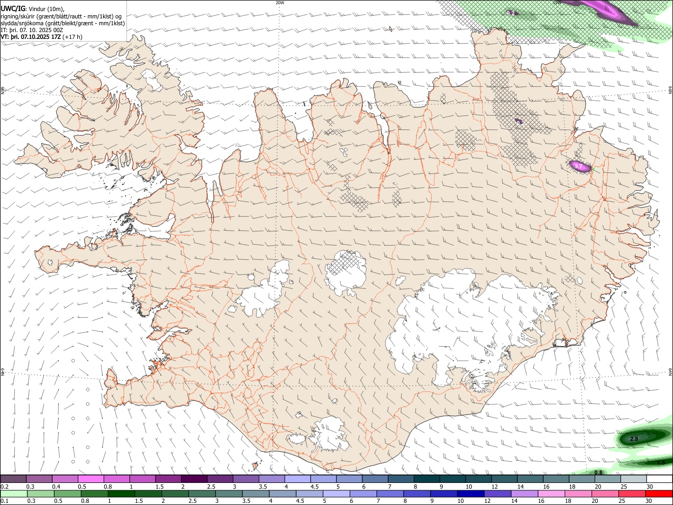Click the '1.5' rainfall value near map edge
673x505 pixels.
(x=661, y=462)
